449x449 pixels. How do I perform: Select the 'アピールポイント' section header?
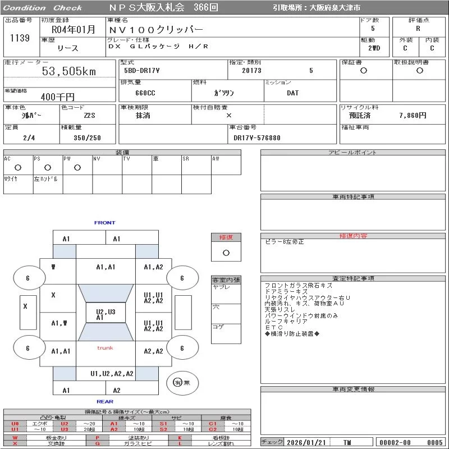pyautogui.click(x=352, y=152)
